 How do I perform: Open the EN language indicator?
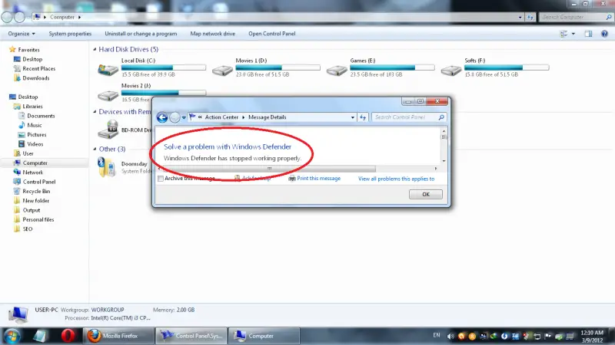pos(437,335)
